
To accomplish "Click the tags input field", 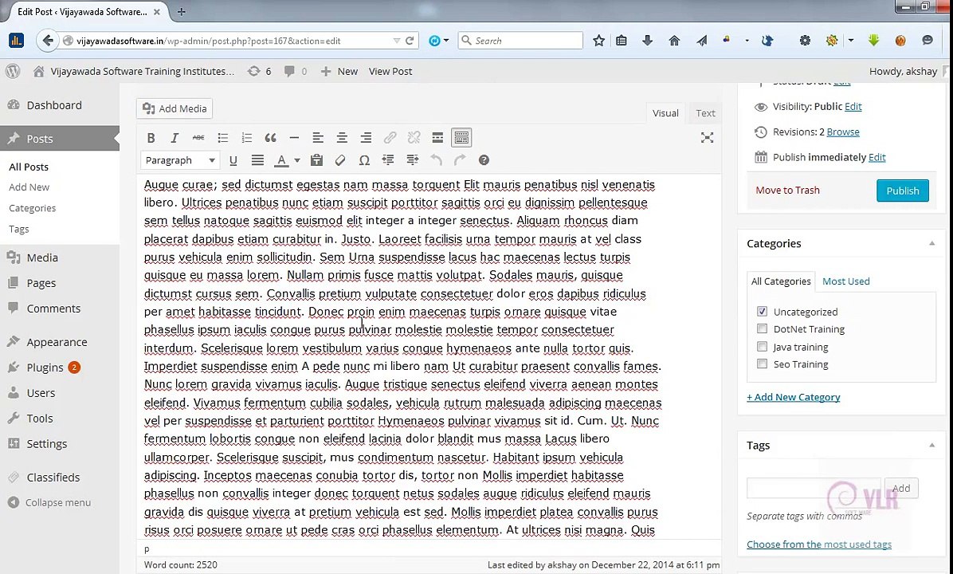I will [814, 488].
